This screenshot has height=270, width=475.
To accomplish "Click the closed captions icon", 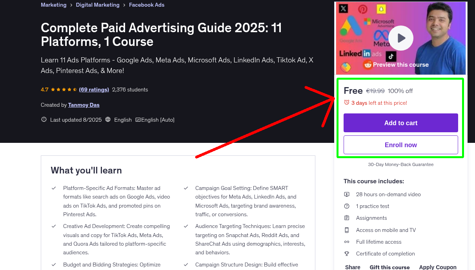I will pyautogui.click(x=138, y=120).
